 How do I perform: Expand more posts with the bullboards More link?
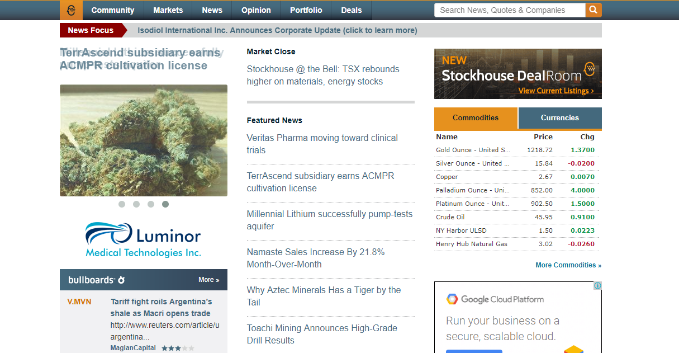[208, 280]
